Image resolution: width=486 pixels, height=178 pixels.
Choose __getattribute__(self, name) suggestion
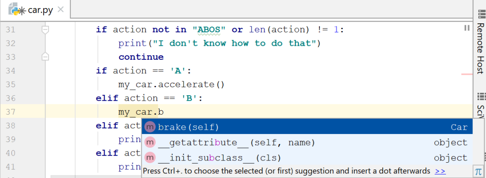click(307, 142)
